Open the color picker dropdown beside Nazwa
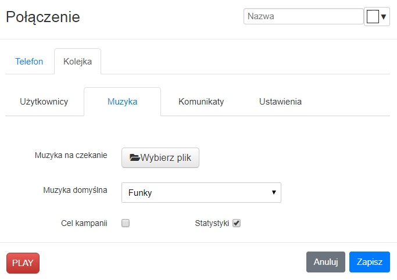The image size is (397, 280). [x=377, y=17]
